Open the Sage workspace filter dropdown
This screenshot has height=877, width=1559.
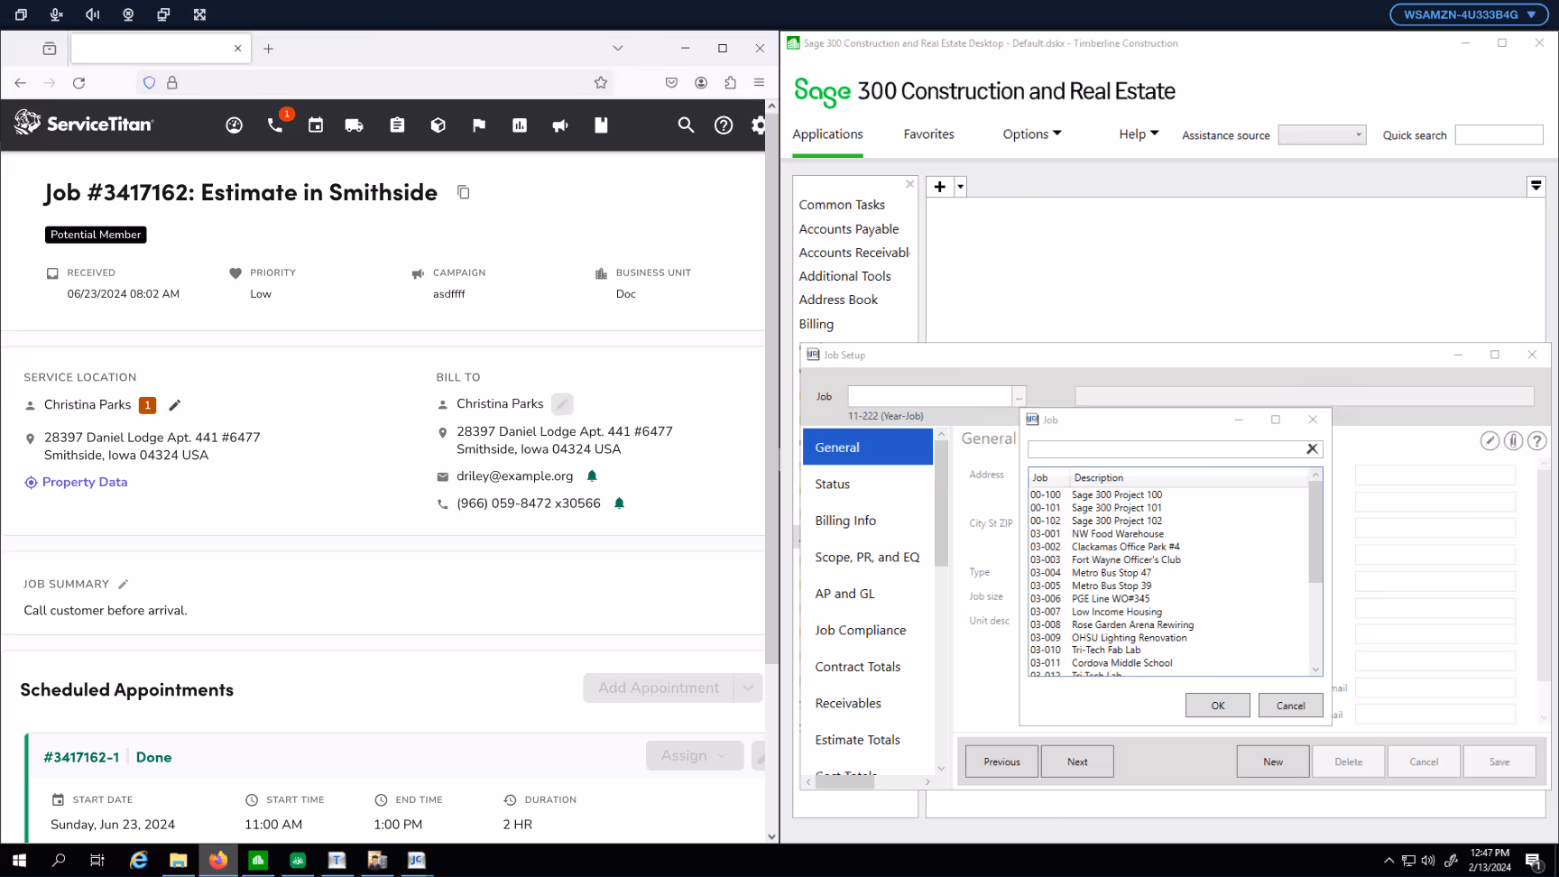(1536, 186)
